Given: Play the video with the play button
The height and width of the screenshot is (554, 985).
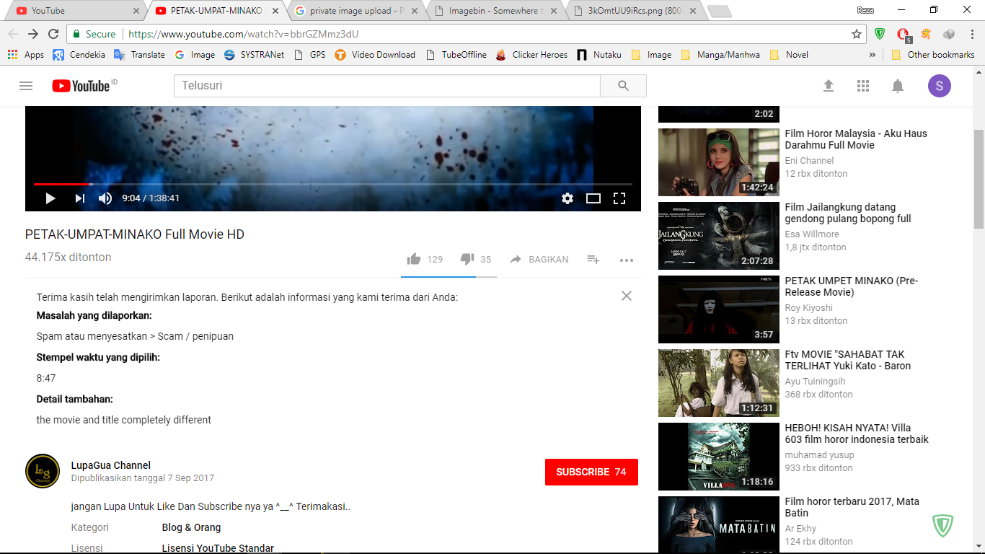Looking at the screenshot, I should click(50, 198).
